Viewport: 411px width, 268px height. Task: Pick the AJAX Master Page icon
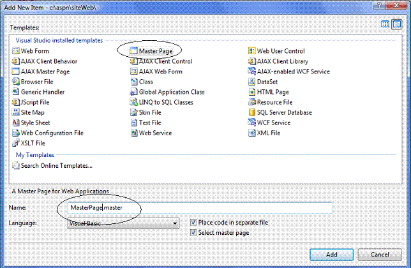[x=16, y=71]
